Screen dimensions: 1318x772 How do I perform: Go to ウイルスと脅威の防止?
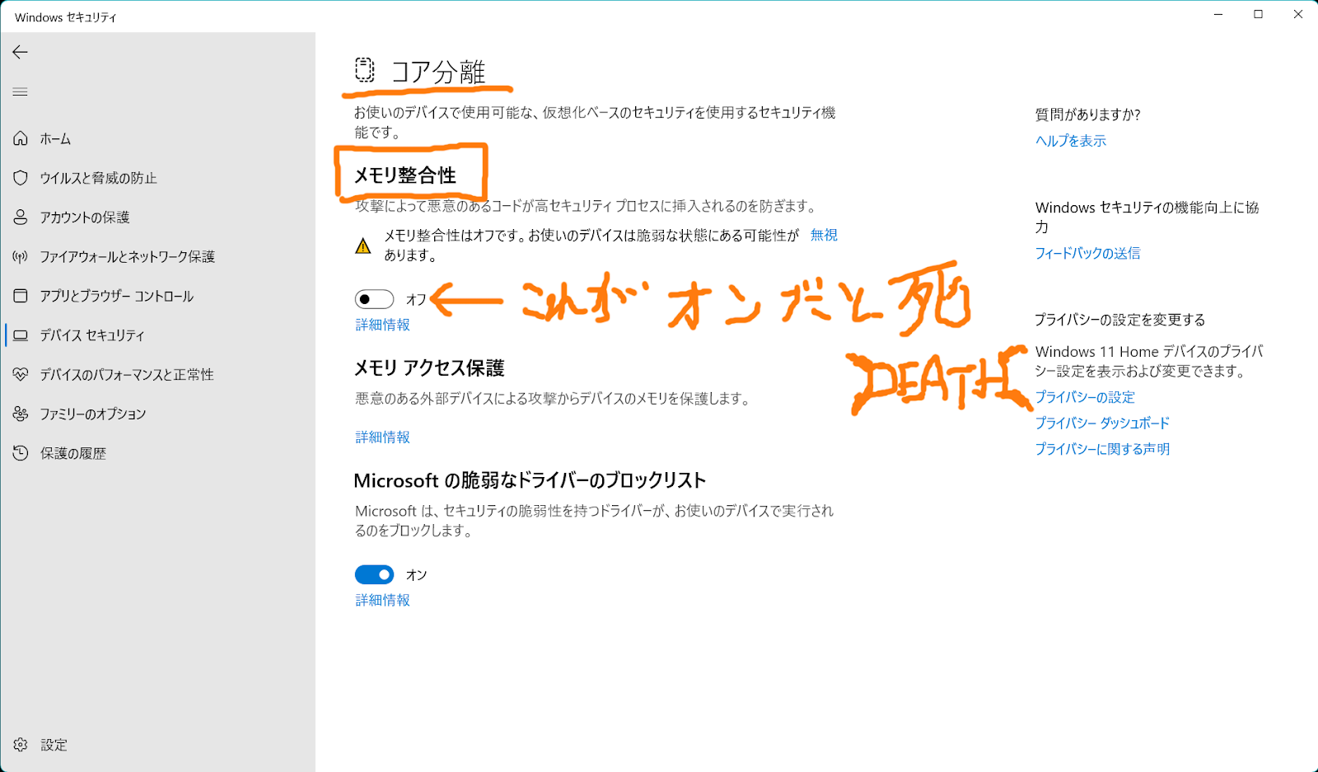[98, 178]
